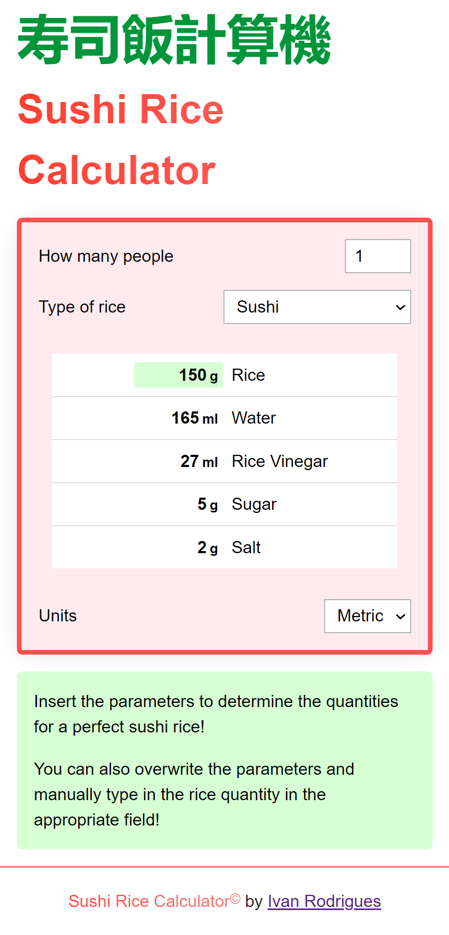Click the 'Type of rice' label
The width and height of the screenshot is (449, 935).
click(82, 307)
